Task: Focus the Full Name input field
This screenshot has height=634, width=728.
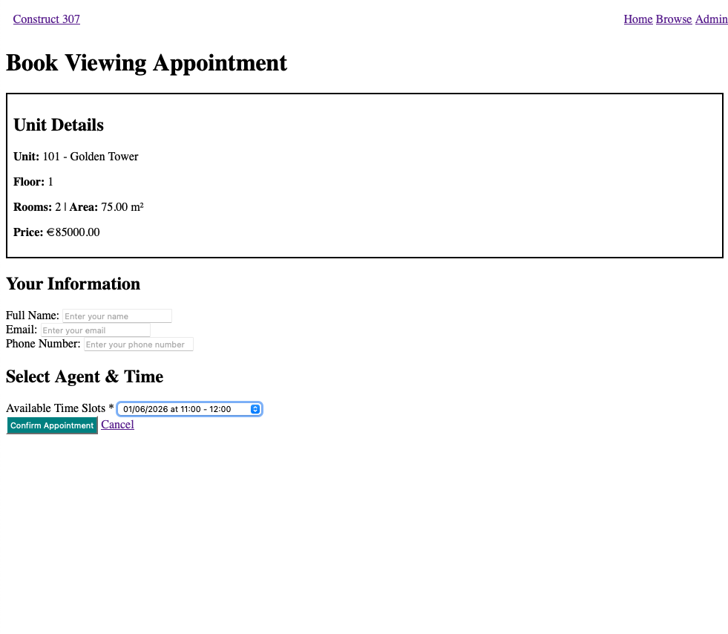Action: 117,316
